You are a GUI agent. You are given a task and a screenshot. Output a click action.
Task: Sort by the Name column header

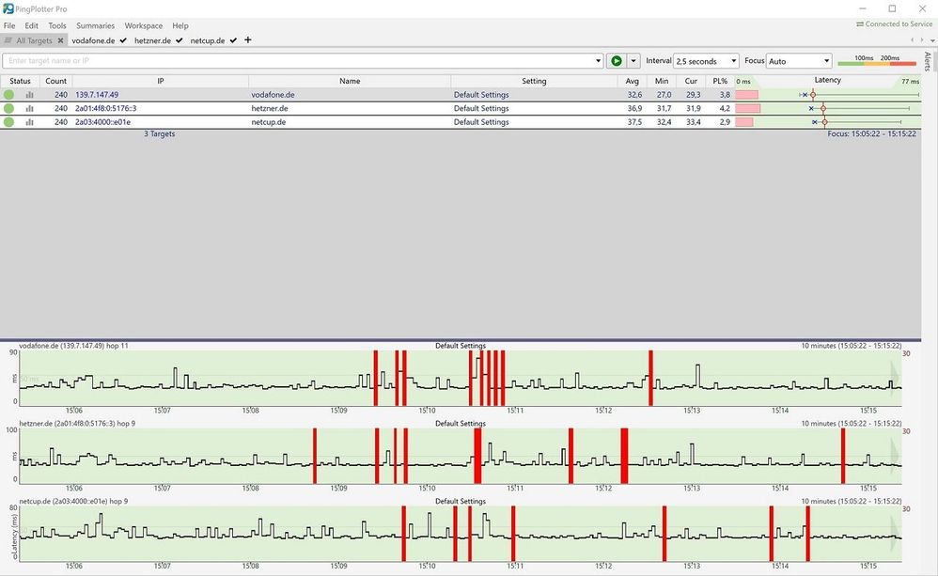pos(350,81)
